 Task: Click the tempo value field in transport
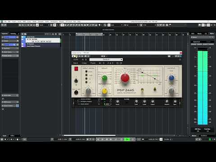pyautogui.click(x=166, y=139)
